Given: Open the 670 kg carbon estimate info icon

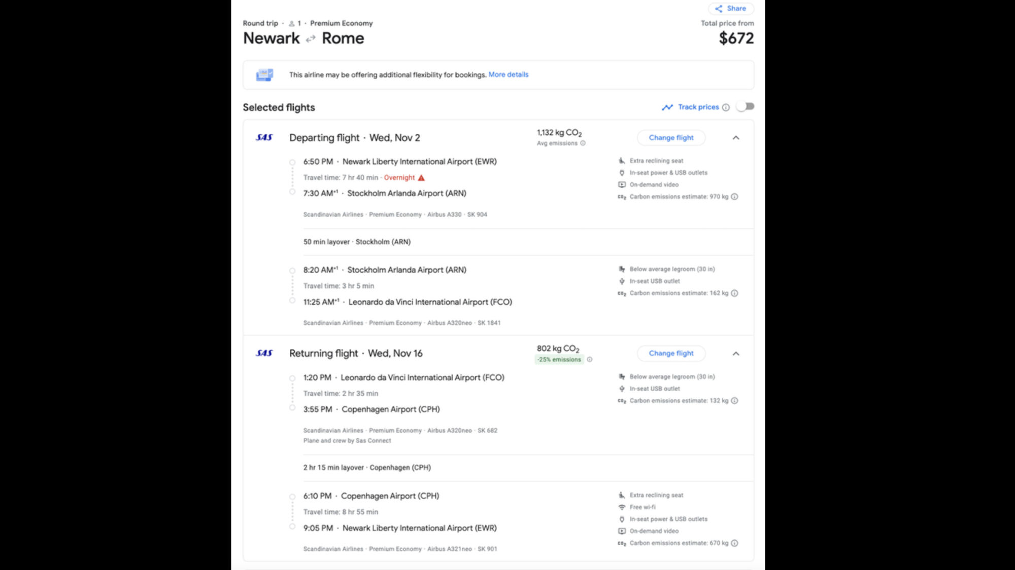Looking at the screenshot, I should click(735, 543).
